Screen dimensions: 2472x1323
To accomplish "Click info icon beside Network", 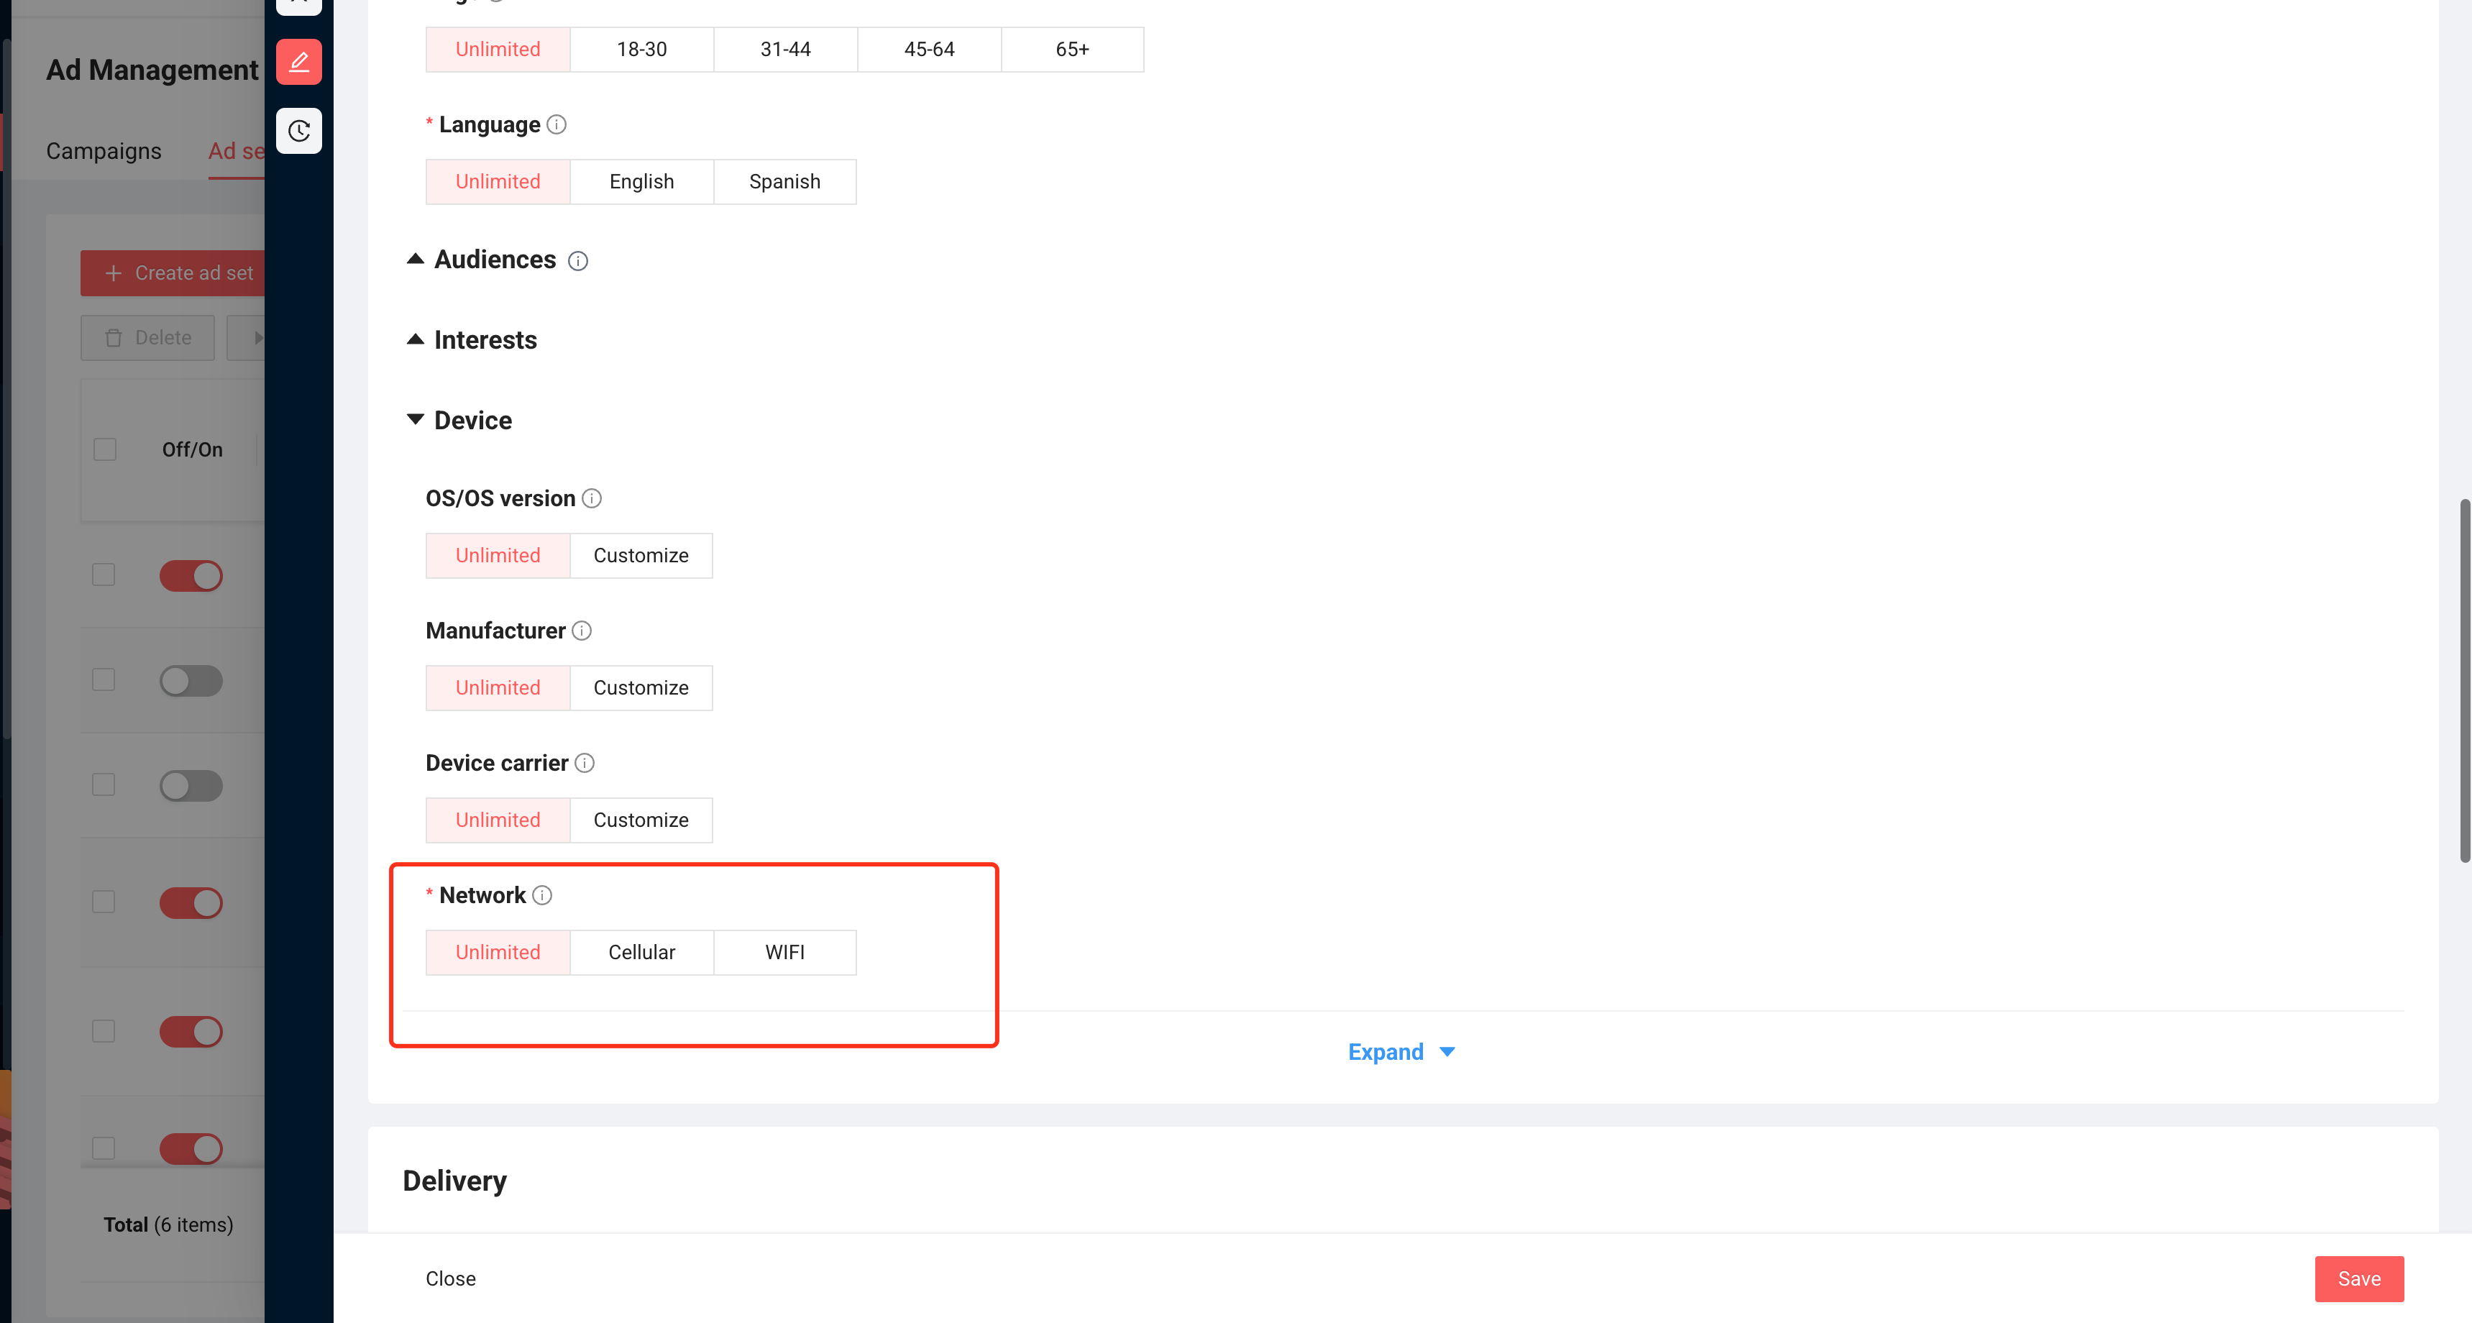I will [x=542, y=895].
